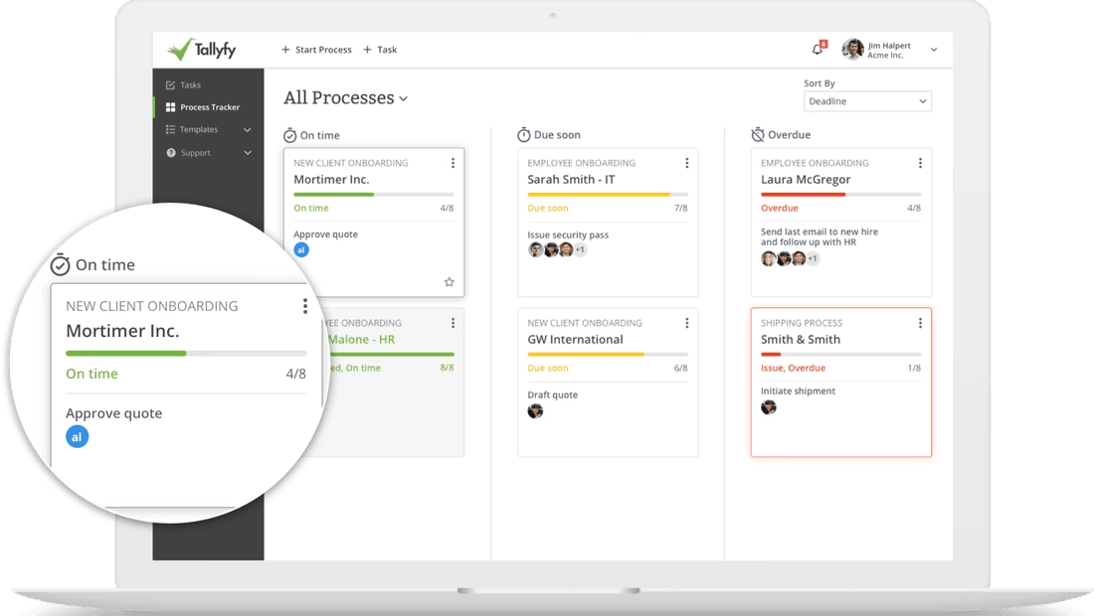This screenshot has width=1094, height=616.
Task: Click 'Issue, Overdue' status on Smith & Smith
Action: pyautogui.click(x=793, y=368)
